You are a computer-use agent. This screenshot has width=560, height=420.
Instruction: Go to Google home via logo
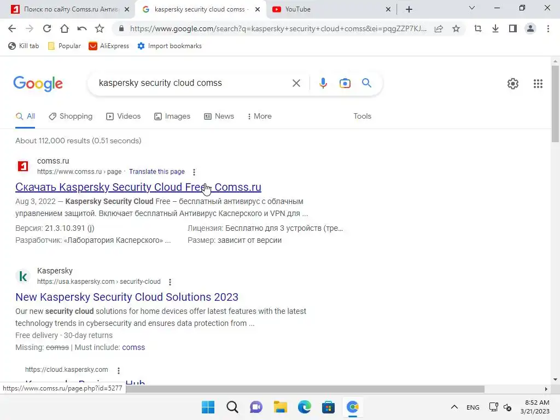click(38, 84)
